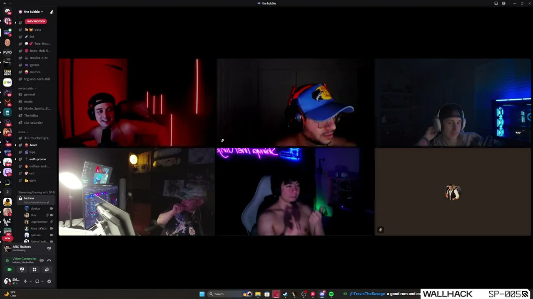Select the blue-cap webcam video tile

click(x=294, y=103)
